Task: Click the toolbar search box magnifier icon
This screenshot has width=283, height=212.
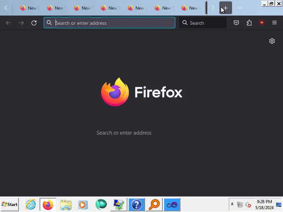Action: point(185,23)
